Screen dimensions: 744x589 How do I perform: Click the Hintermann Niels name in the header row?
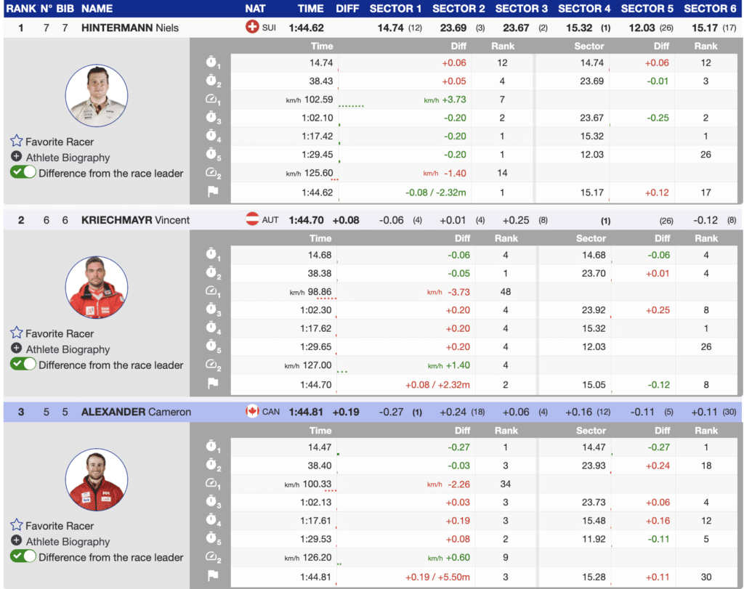pos(129,28)
